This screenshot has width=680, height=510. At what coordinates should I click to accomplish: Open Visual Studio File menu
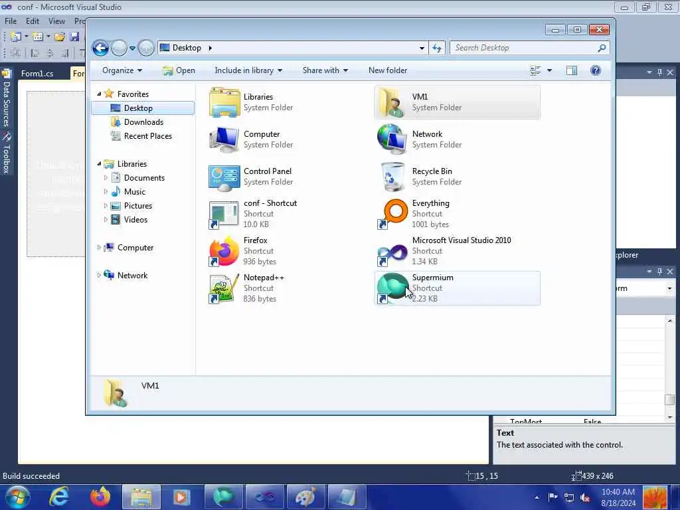point(11,21)
